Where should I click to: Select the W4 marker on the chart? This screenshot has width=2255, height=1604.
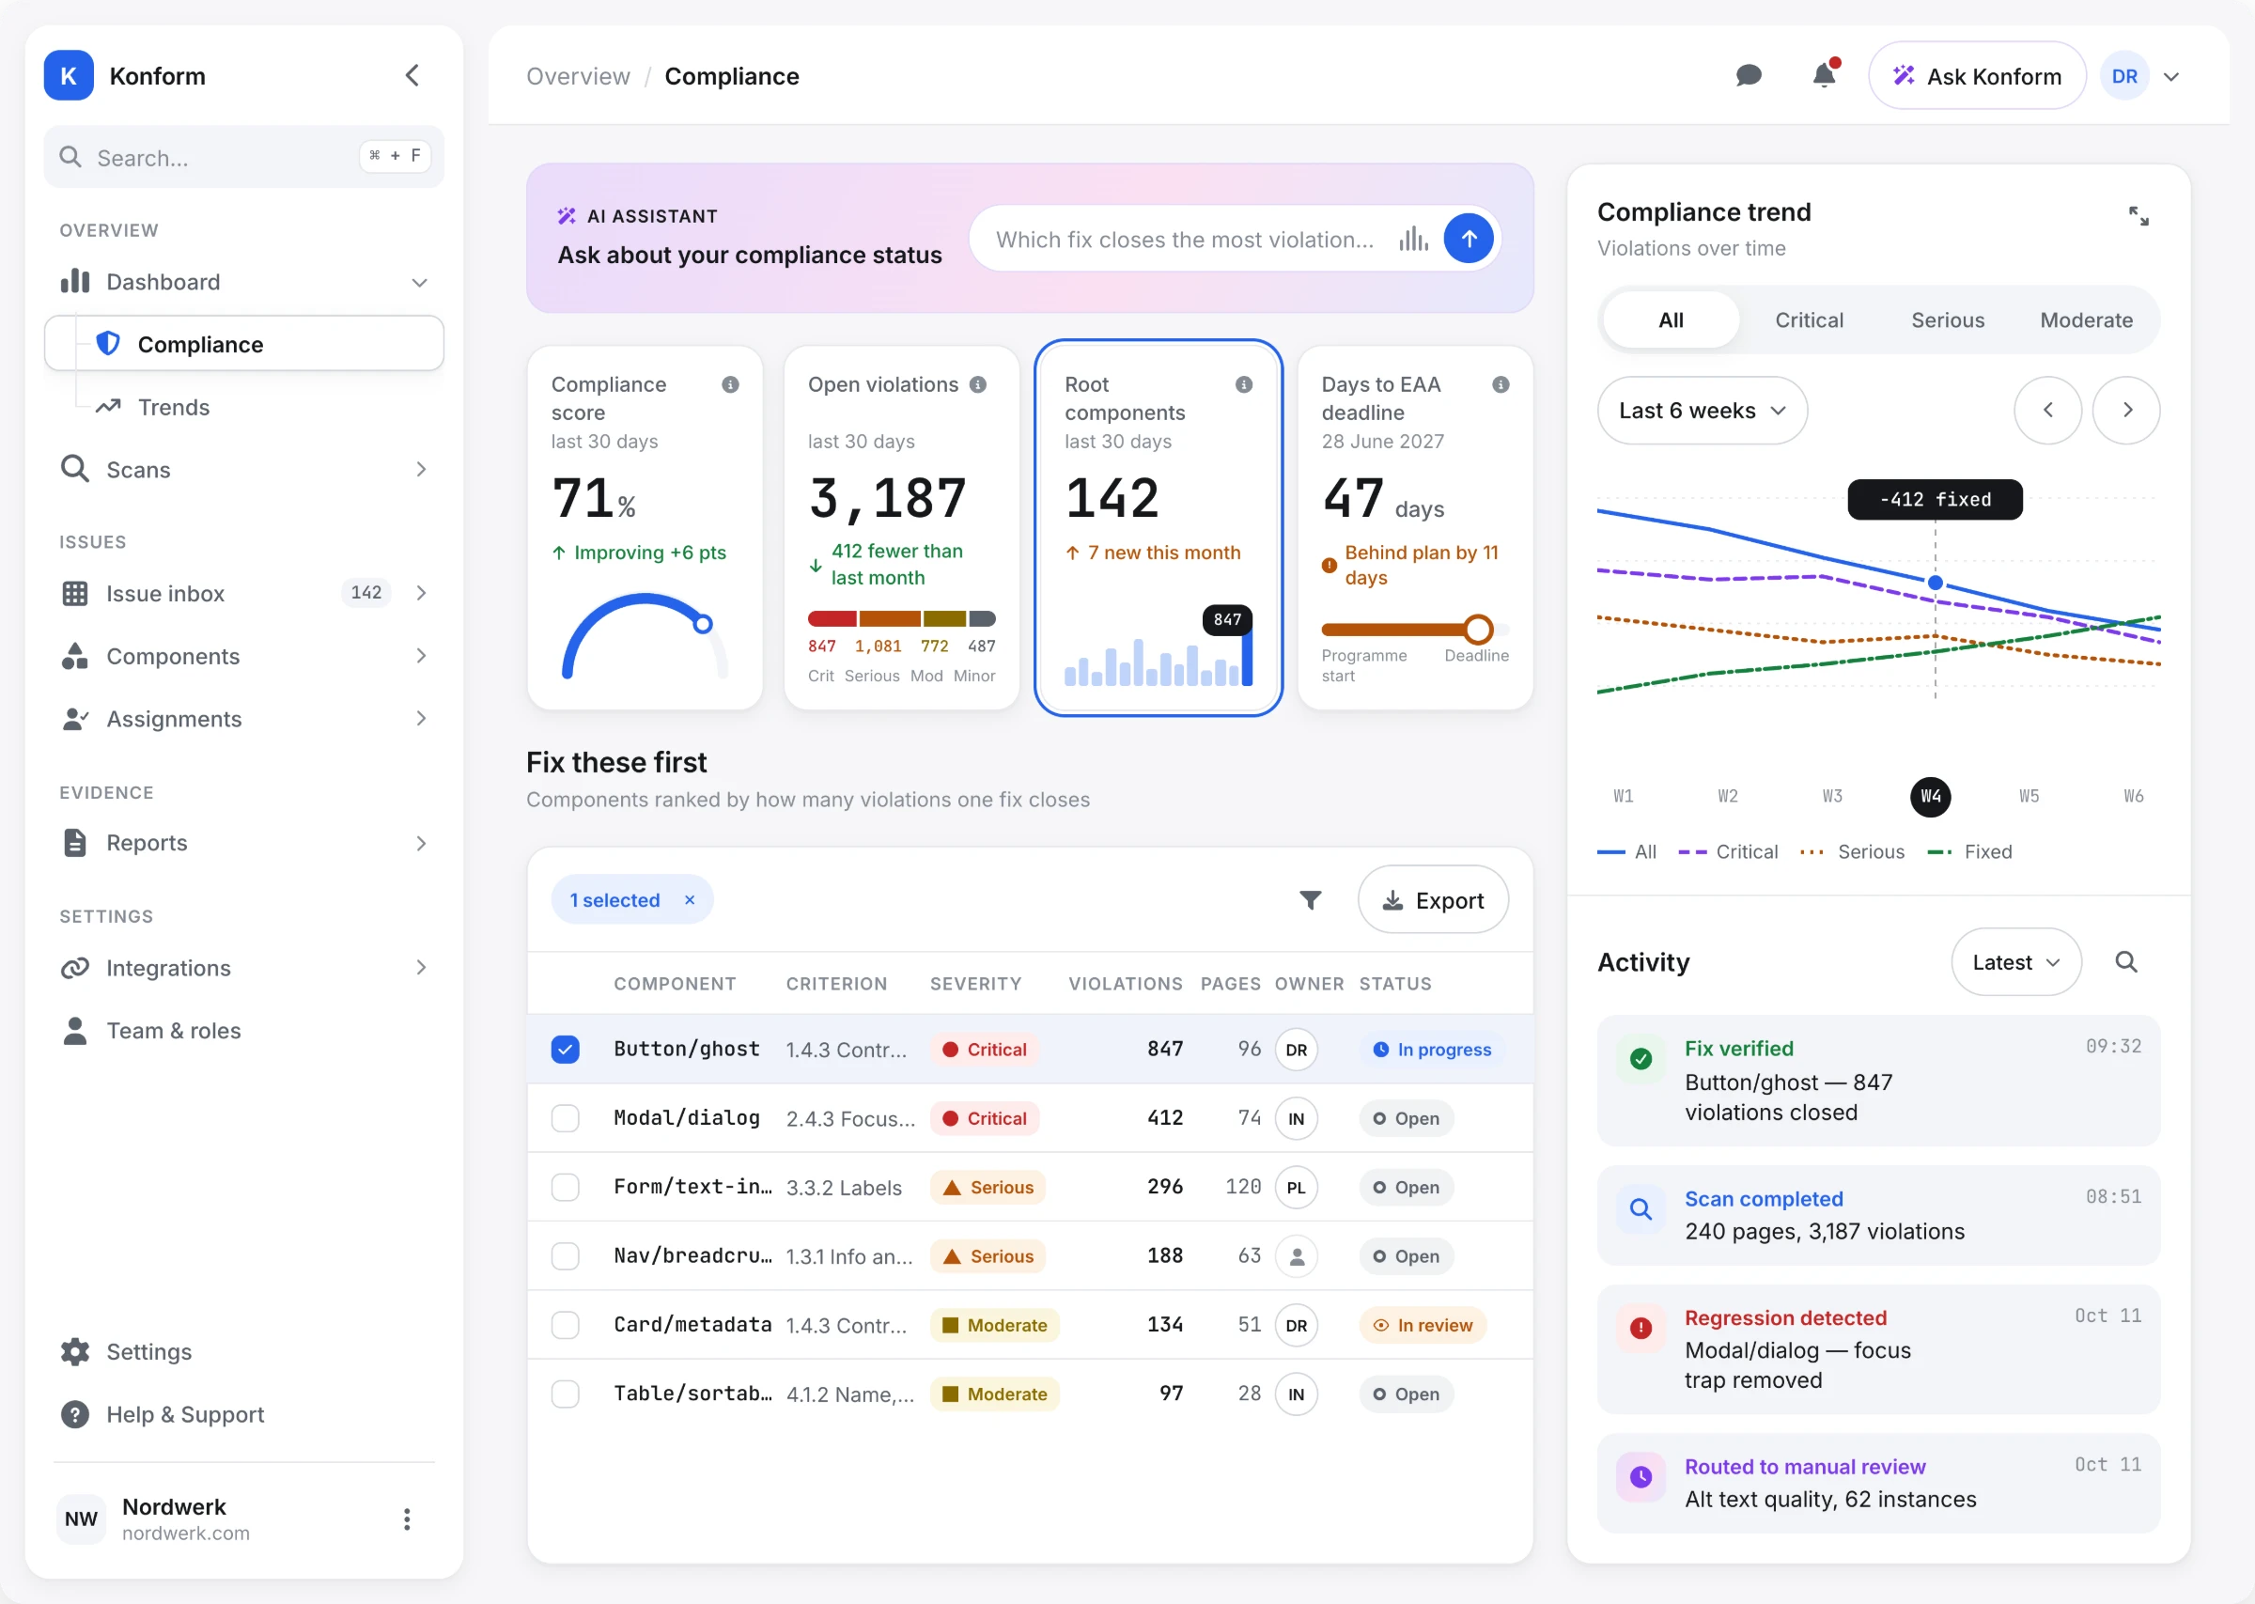click(x=1930, y=796)
